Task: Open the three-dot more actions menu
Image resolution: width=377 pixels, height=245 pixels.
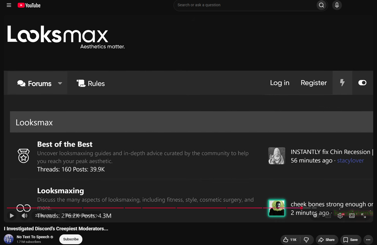Action: (x=368, y=240)
